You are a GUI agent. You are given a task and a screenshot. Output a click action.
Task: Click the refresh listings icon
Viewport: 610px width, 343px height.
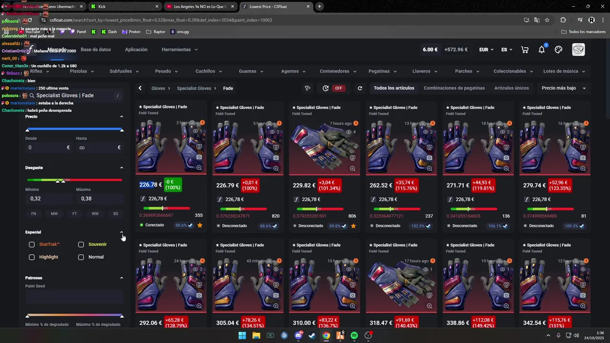(x=360, y=88)
